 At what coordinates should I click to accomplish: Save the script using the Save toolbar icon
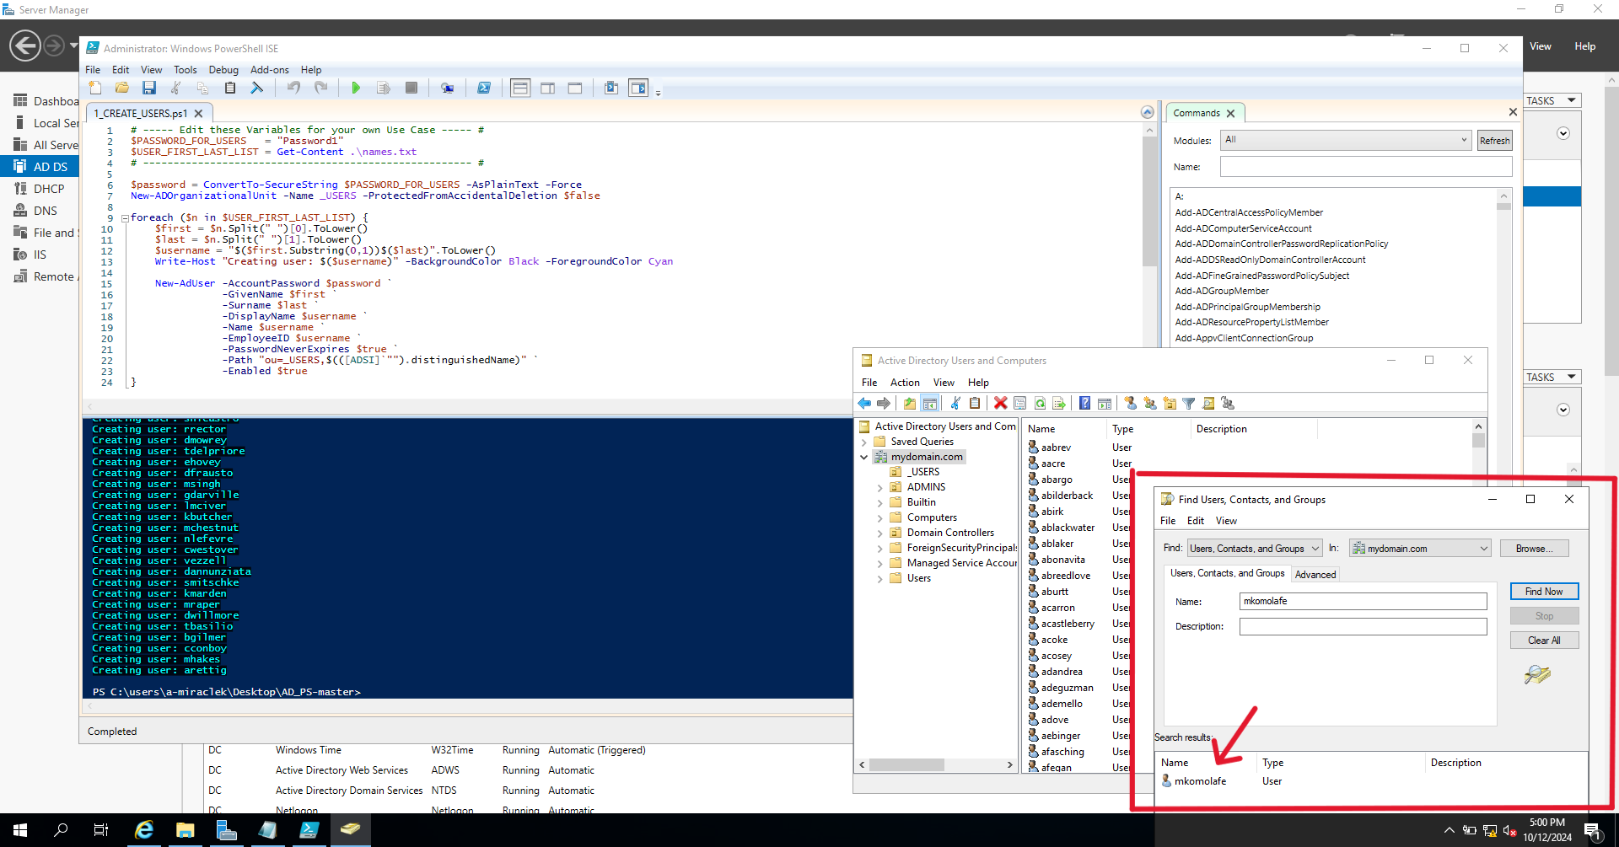(x=149, y=88)
